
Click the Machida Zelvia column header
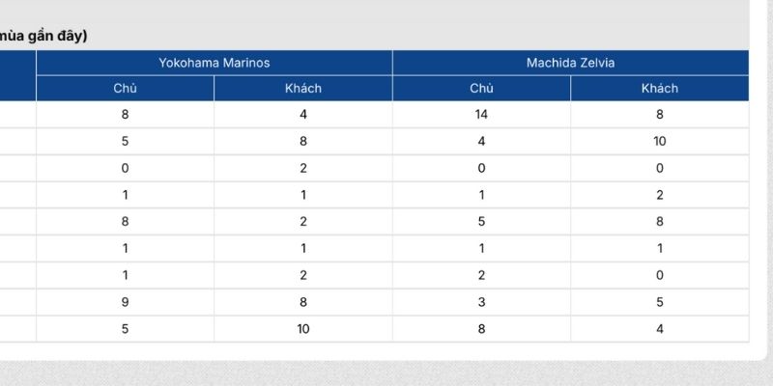[570, 63]
